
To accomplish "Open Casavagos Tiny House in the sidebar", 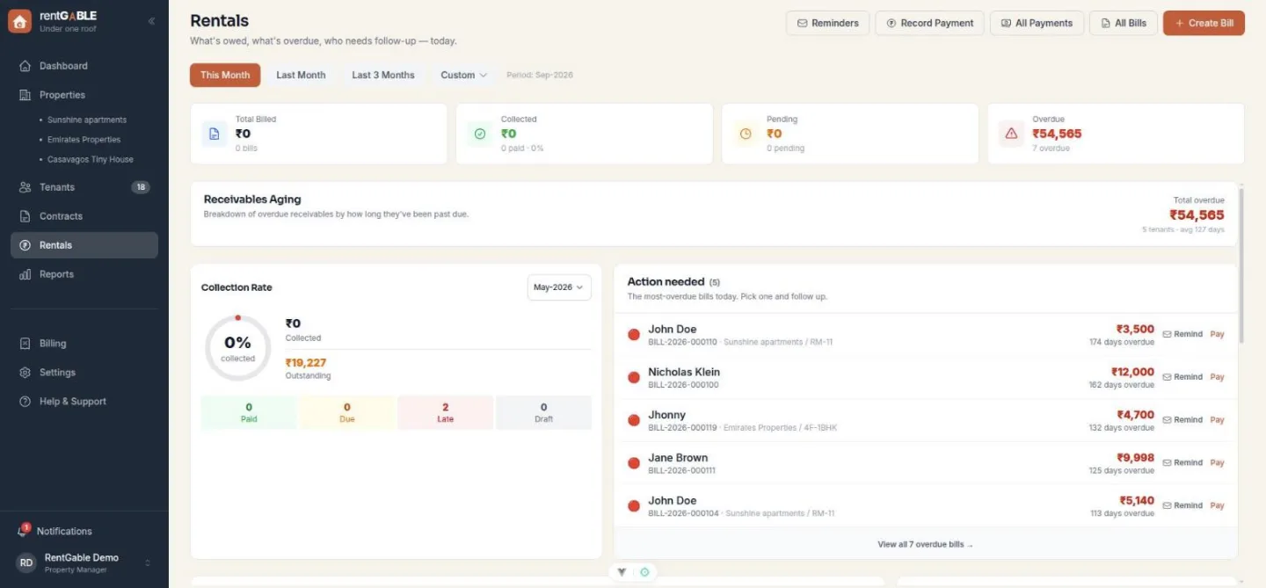I will point(90,160).
